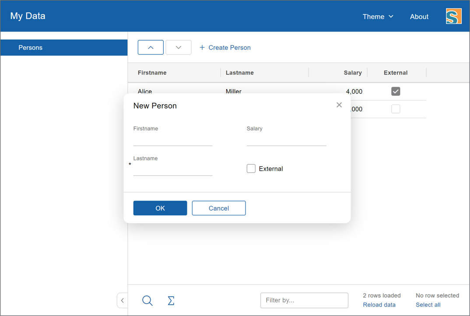Viewport: 470px width, 316px height.
Task: Click the down arrow navigation button
Action: [x=179, y=47]
